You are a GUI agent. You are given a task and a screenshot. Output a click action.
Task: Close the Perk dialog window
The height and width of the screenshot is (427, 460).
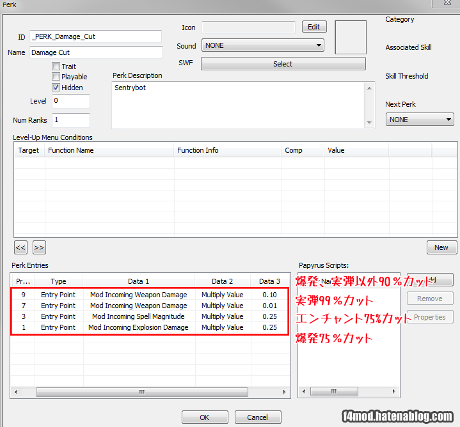(447, 3)
